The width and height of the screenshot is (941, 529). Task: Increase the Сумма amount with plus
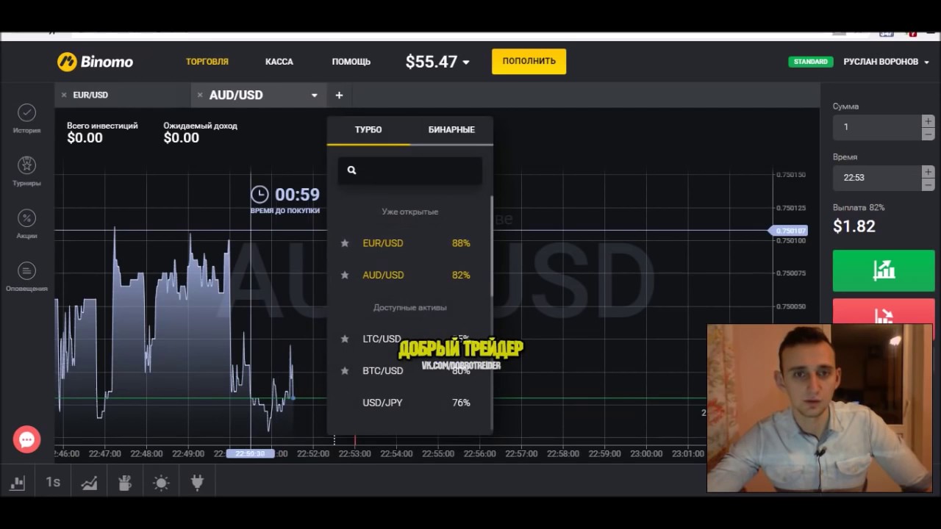click(928, 120)
